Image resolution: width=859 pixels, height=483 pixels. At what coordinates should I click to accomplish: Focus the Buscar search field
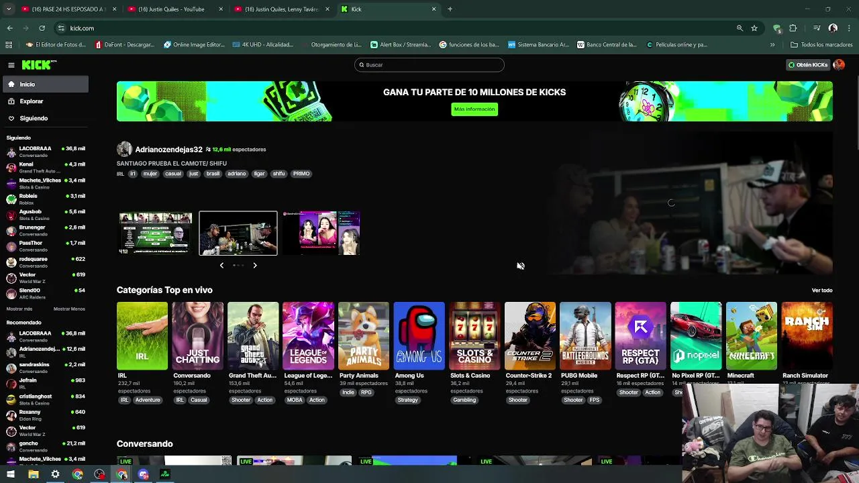[429, 65]
